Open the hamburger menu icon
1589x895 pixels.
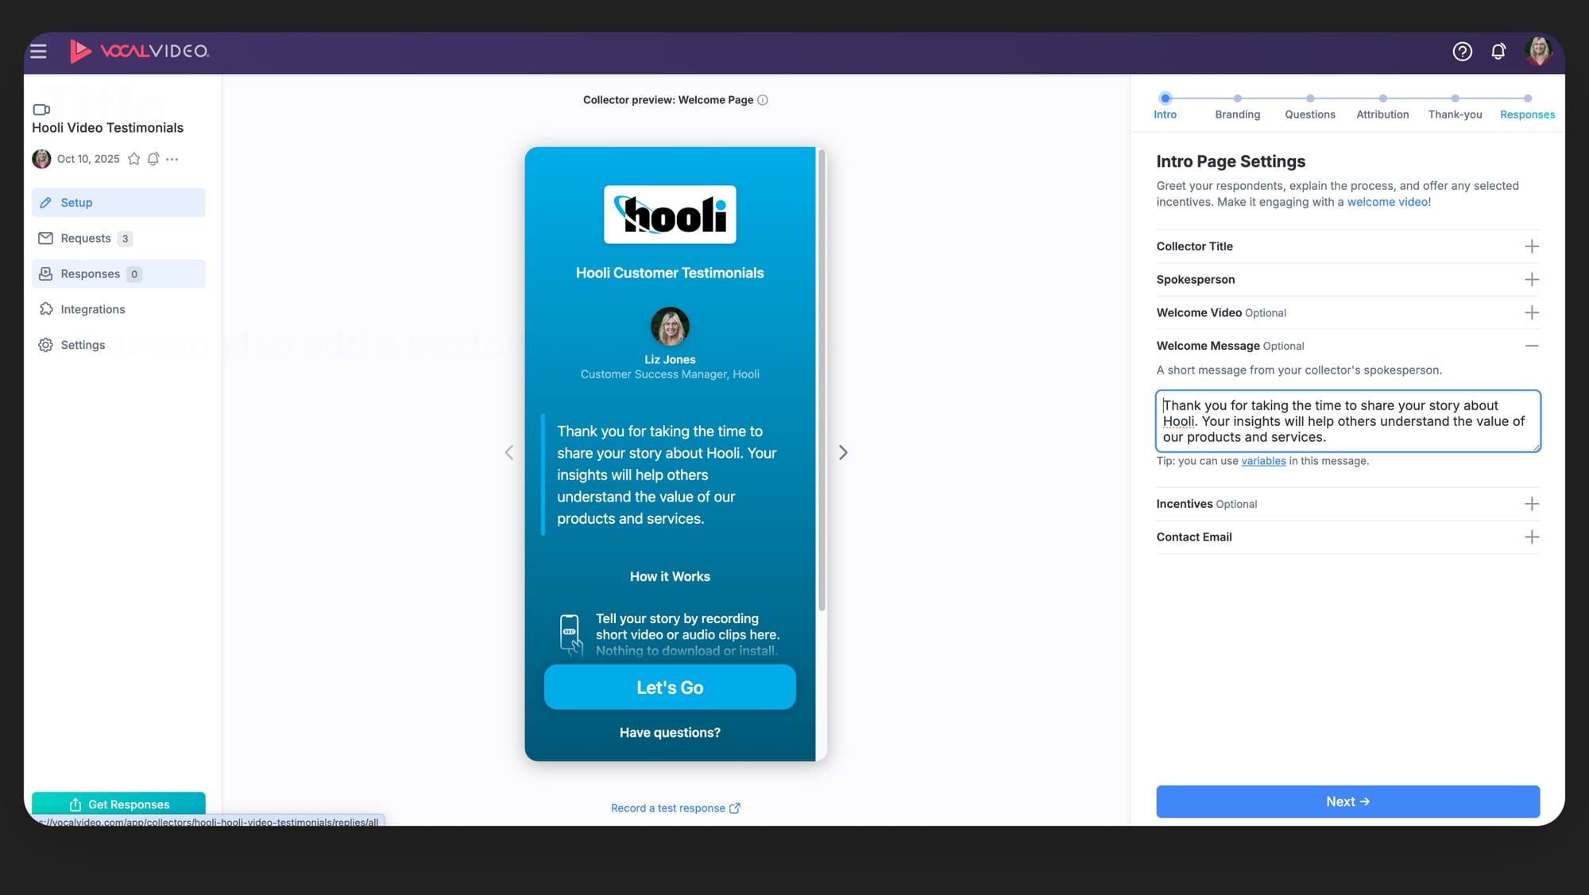(38, 52)
